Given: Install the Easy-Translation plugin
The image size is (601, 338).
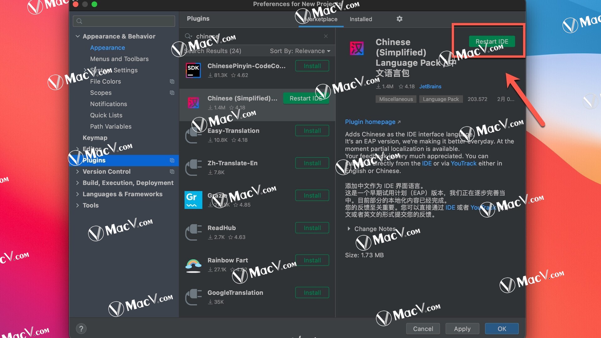Looking at the screenshot, I should coord(312,131).
